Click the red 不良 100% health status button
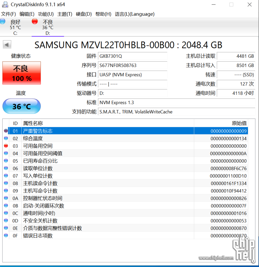259x267 pixels. (22, 73)
